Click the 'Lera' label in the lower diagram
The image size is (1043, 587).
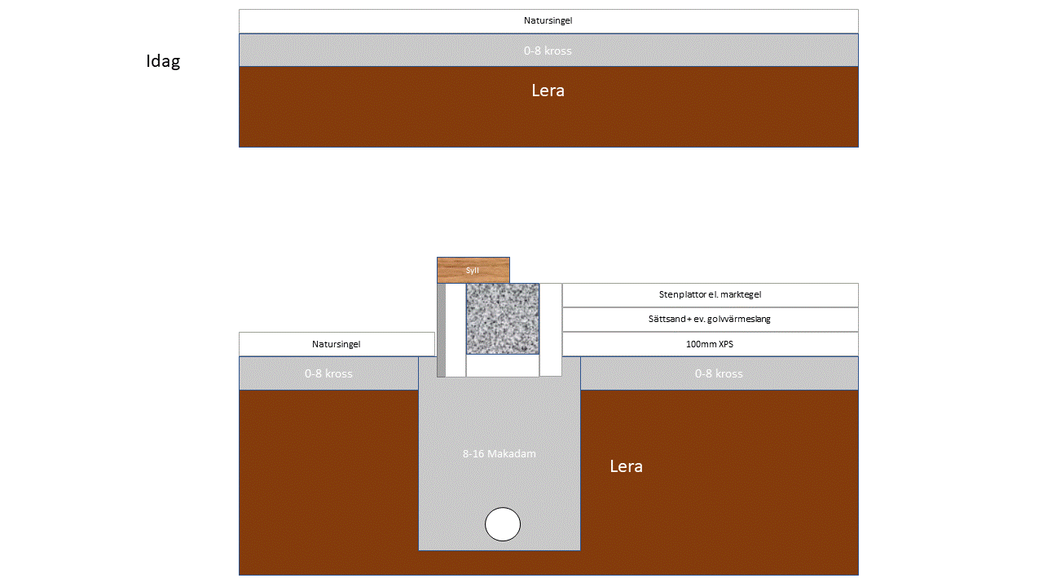pyautogui.click(x=627, y=466)
